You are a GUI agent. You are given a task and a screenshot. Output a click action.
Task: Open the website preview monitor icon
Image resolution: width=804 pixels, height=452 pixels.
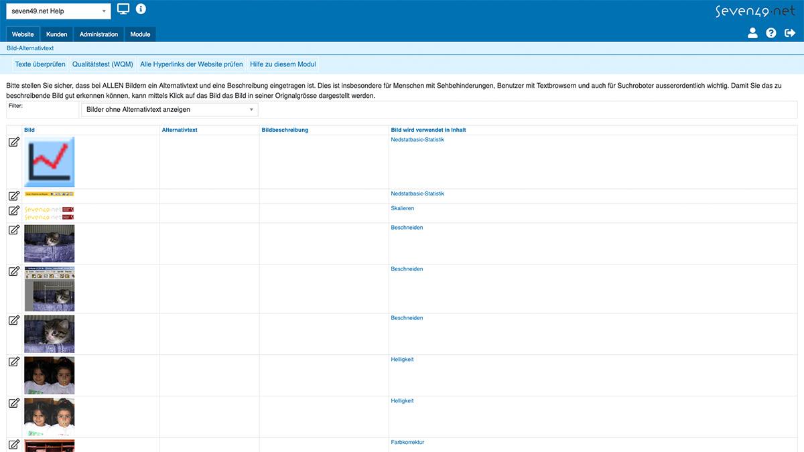[123, 9]
